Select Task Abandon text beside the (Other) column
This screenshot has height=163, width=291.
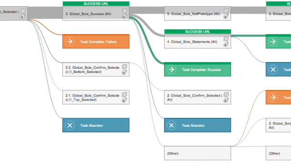tap(193, 125)
